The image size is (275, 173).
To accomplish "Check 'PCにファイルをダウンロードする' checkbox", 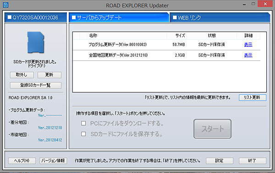I will tap(83, 123).
